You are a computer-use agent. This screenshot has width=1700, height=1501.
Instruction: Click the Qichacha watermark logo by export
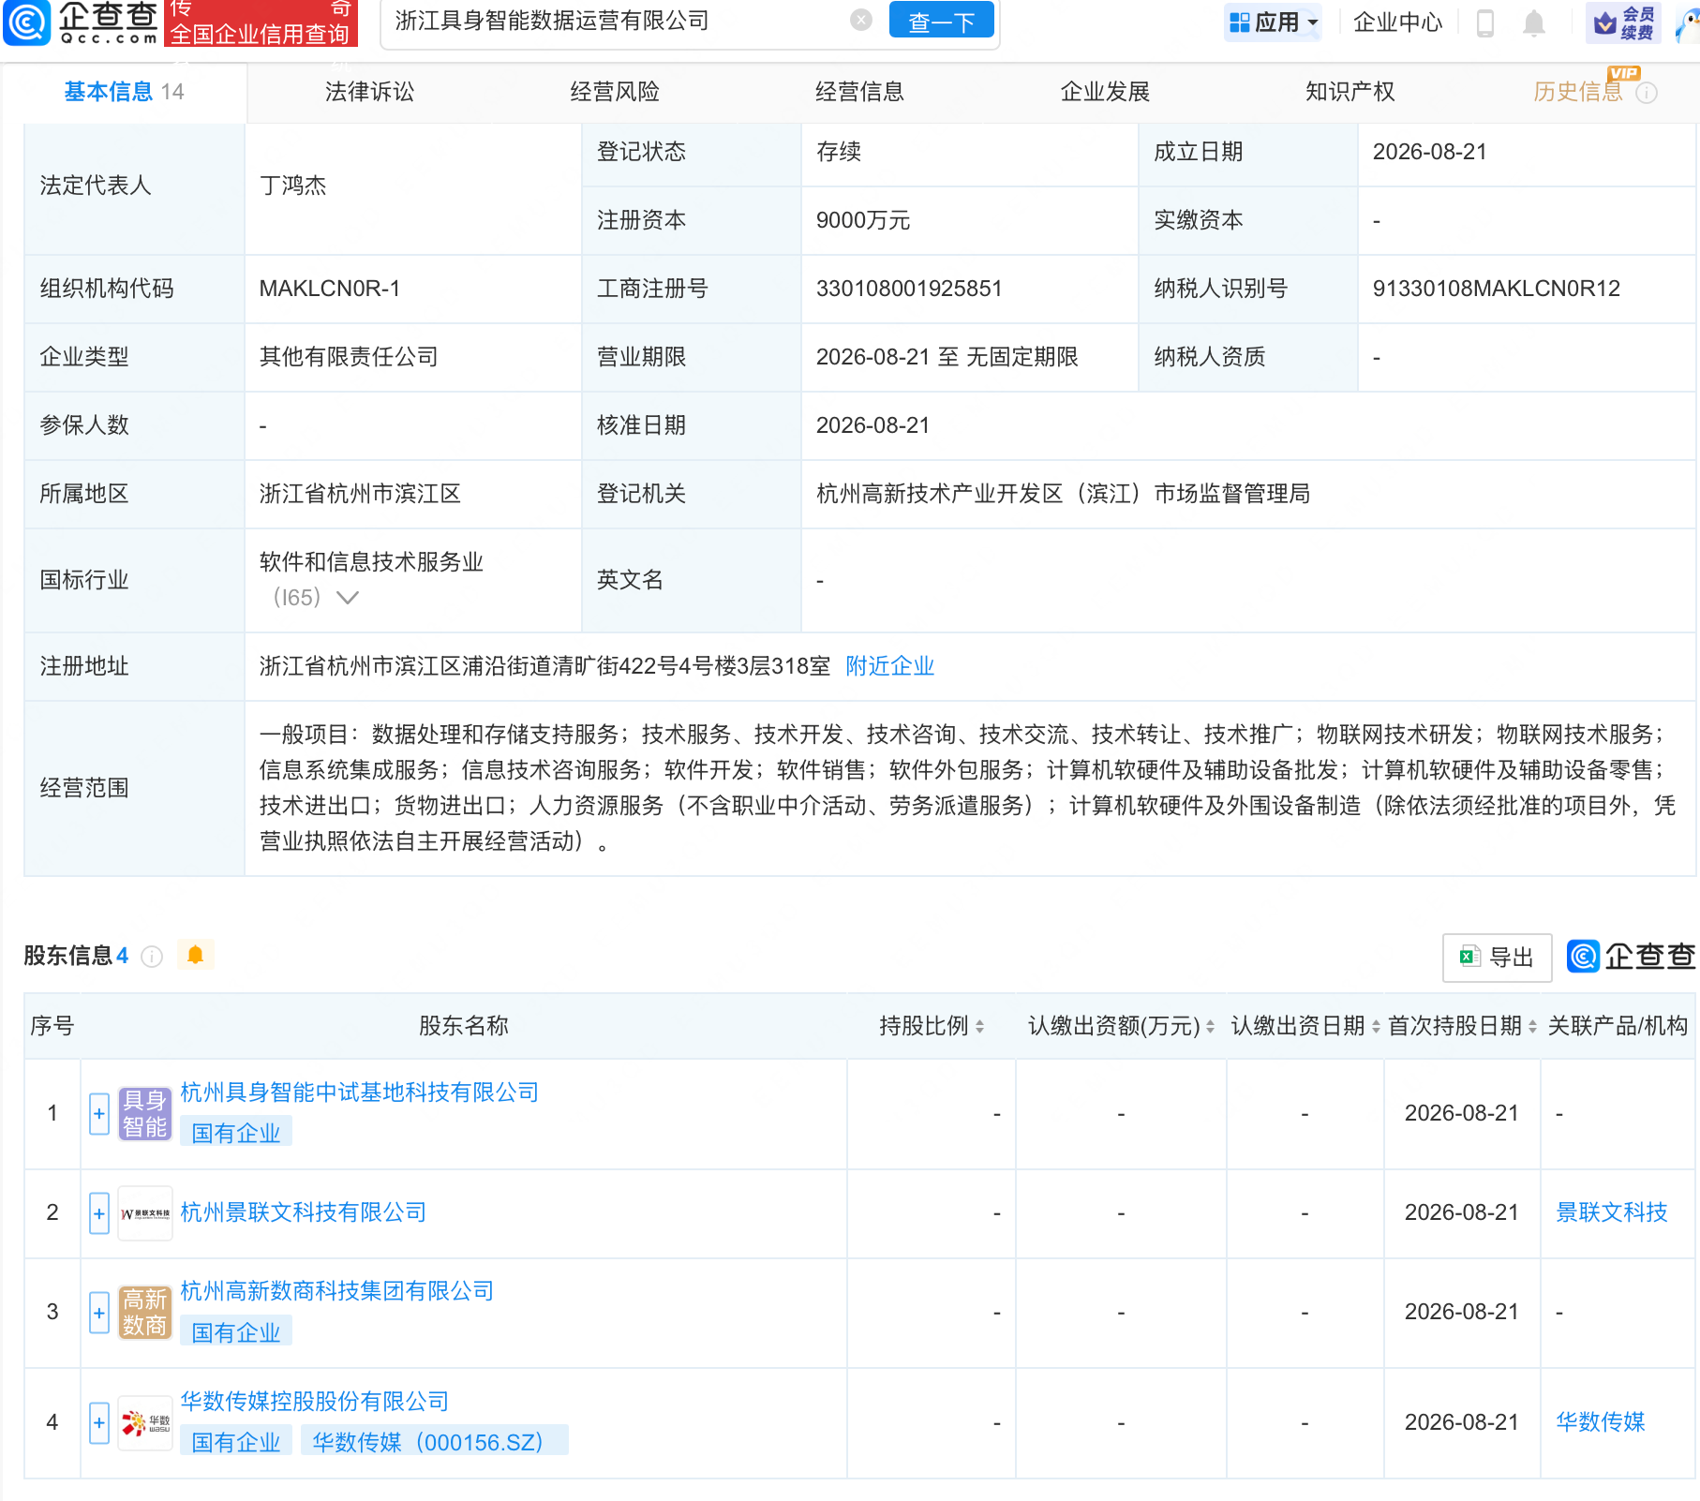[x=1632, y=957]
